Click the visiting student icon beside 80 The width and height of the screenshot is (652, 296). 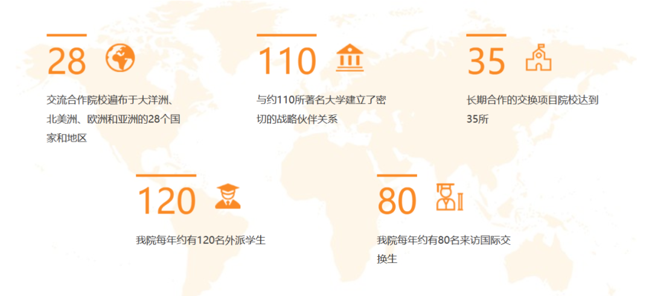(x=449, y=197)
